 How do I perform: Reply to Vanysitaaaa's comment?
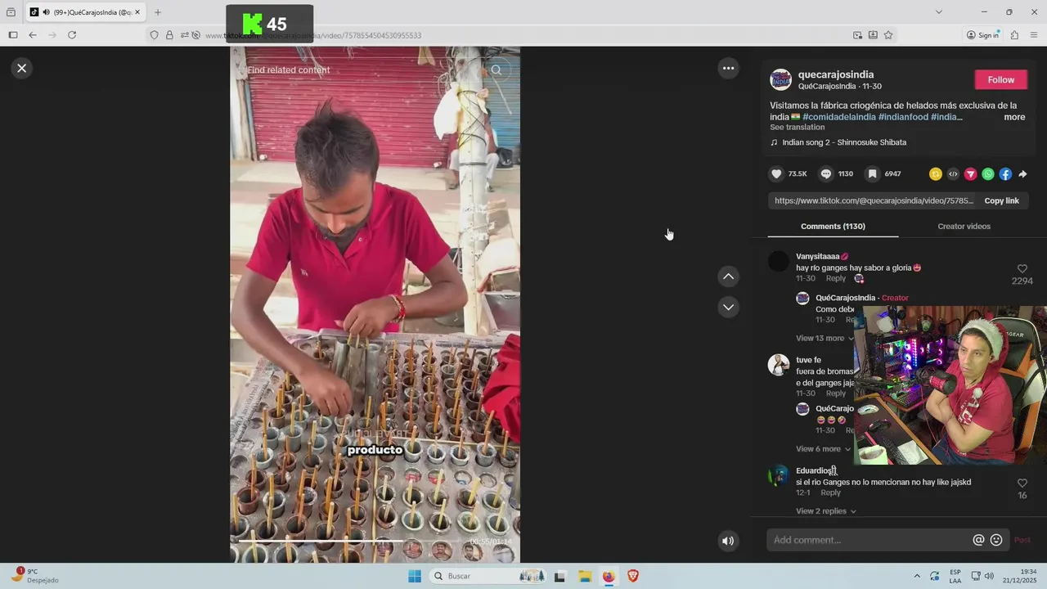click(835, 279)
